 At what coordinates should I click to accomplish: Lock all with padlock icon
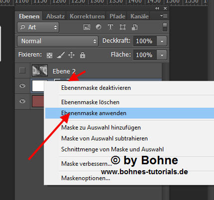(83, 55)
